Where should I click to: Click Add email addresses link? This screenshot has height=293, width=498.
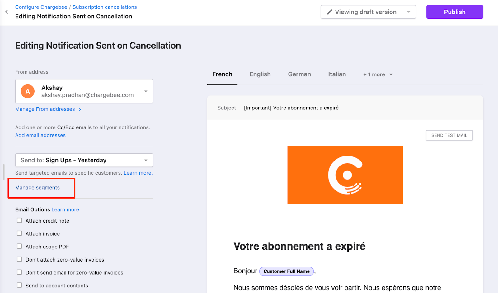coord(40,135)
